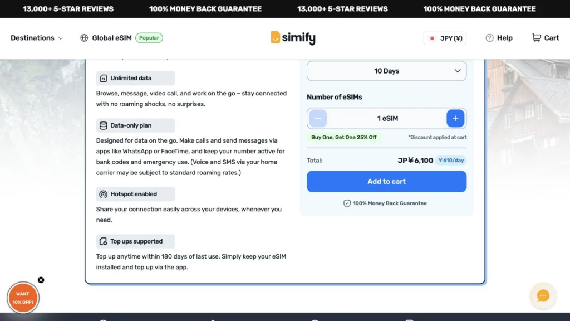Click the 100% Money Back Guarantee text below cart button
The height and width of the screenshot is (321, 570).
390,203
